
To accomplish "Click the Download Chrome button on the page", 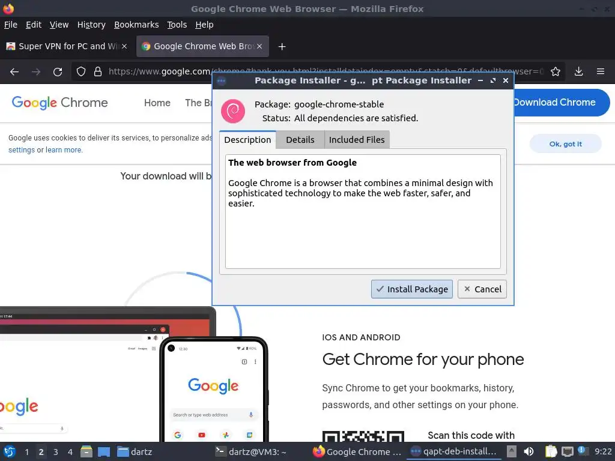I will click(562, 103).
